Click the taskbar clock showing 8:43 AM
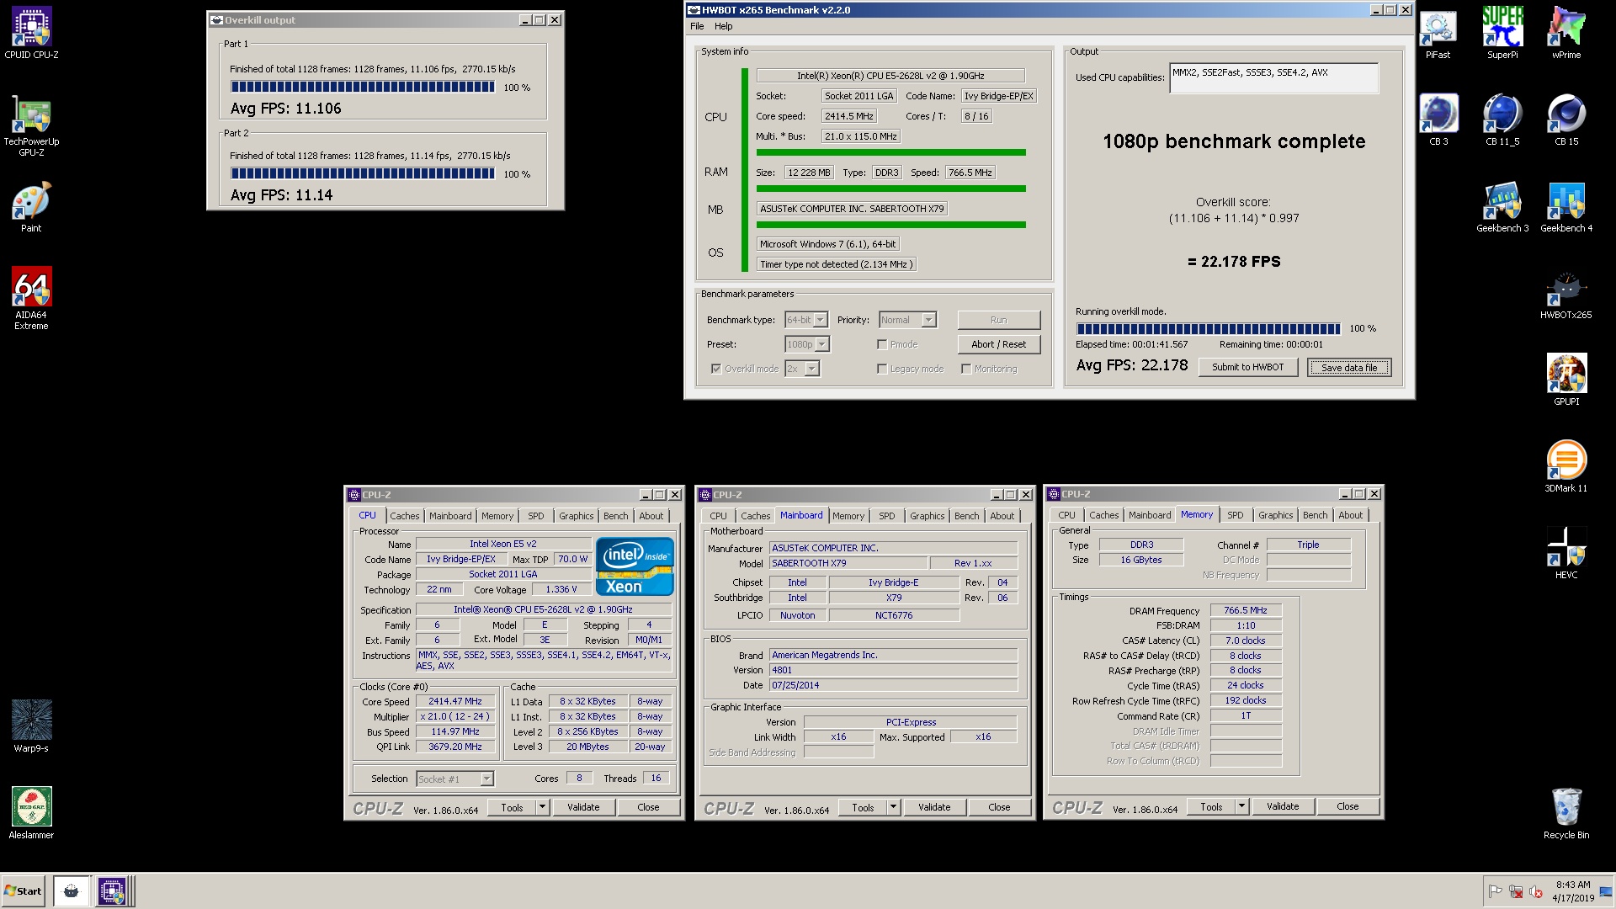Image resolution: width=1616 pixels, height=909 pixels. 1572,891
